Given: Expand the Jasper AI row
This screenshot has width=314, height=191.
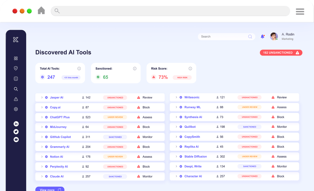Looking at the screenshot, I should (42, 97).
